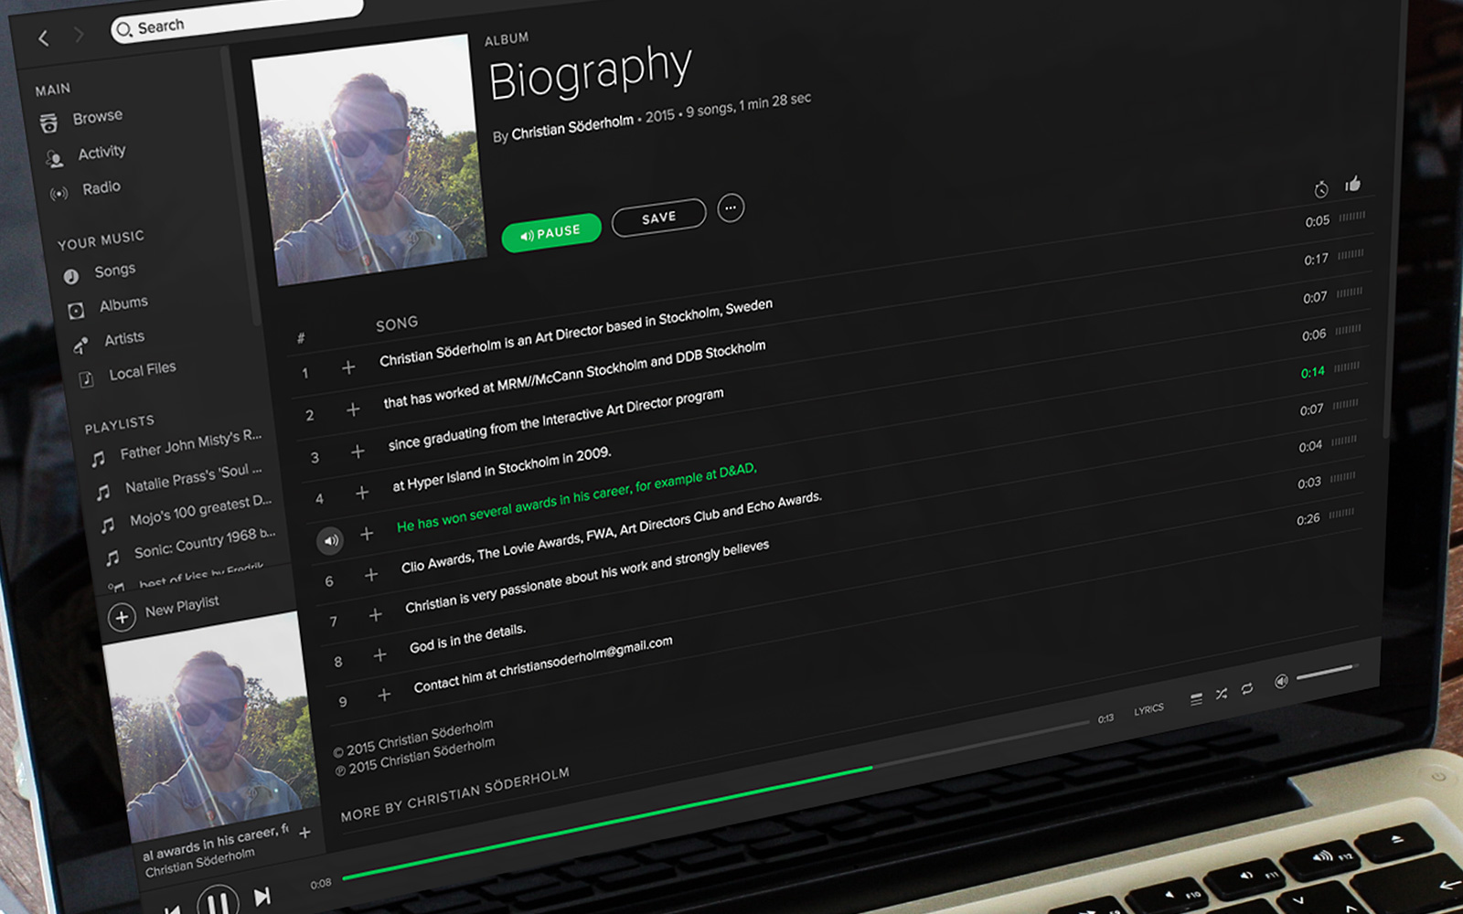
Task: Open Activity in the sidebar
Action: click(x=101, y=152)
